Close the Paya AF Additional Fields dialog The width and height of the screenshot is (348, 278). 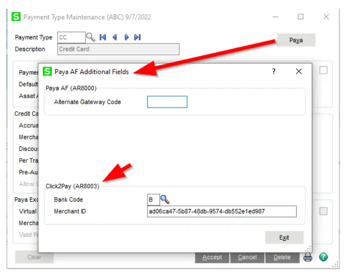(x=299, y=72)
